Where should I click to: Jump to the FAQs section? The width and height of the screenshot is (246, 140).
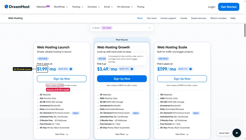(x=233, y=18)
